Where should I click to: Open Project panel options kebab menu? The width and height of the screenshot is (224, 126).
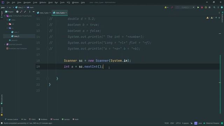point(30,12)
